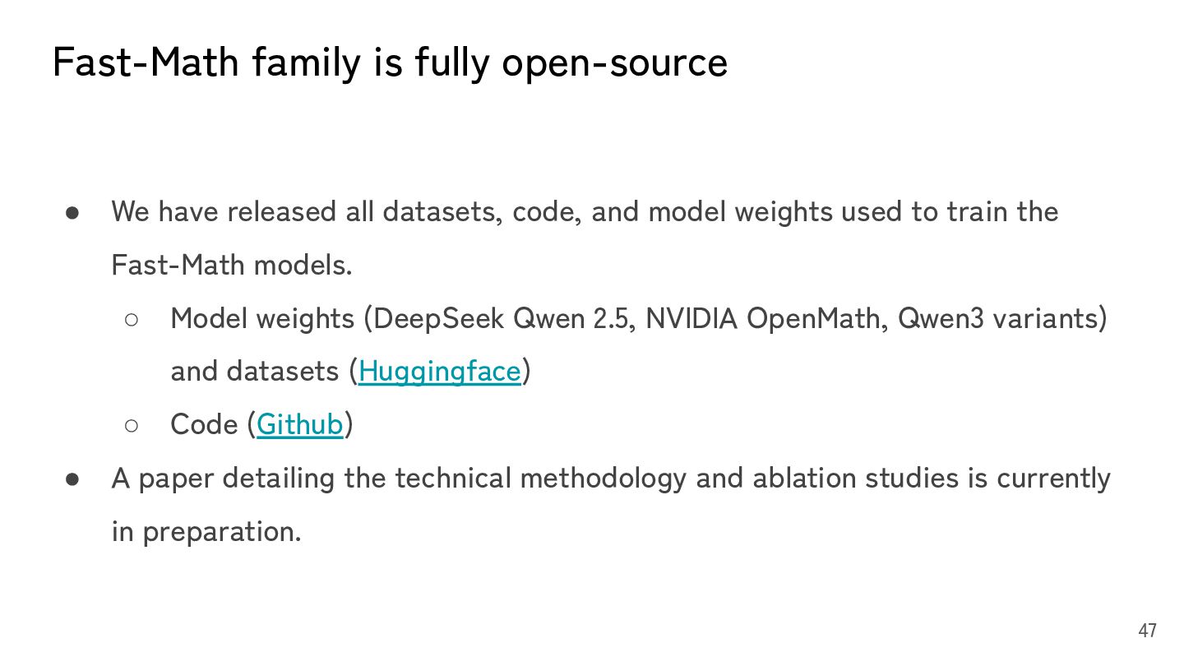Click the hollow bullet beside "Code"
This screenshot has width=1184, height=666.
pyautogui.click(x=132, y=425)
